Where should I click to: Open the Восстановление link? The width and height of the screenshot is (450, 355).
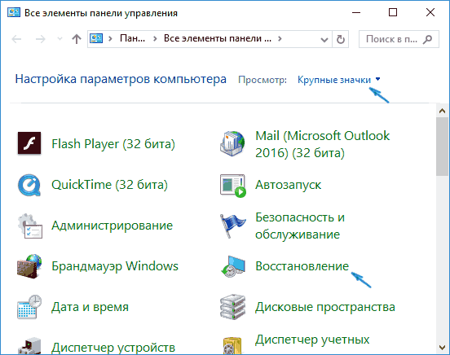pyautogui.click(x=302, y=266)
